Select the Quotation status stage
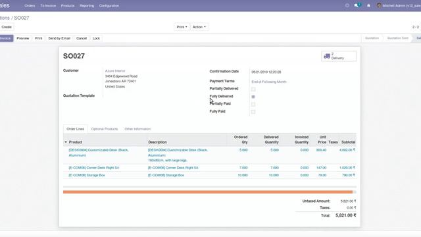 [372, 38]
